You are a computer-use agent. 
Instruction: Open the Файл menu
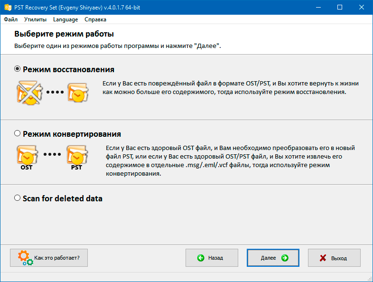coord(11,19)
